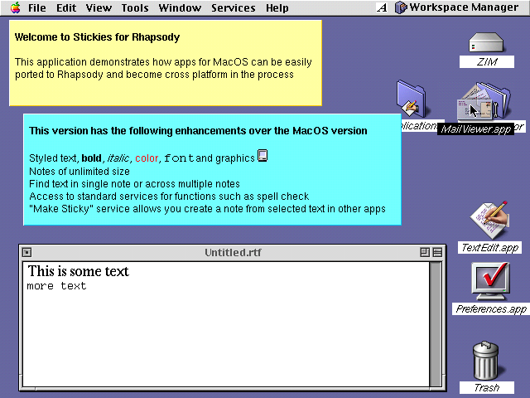Open the Edit menu
530x398 pixels.
pos(66,7)
